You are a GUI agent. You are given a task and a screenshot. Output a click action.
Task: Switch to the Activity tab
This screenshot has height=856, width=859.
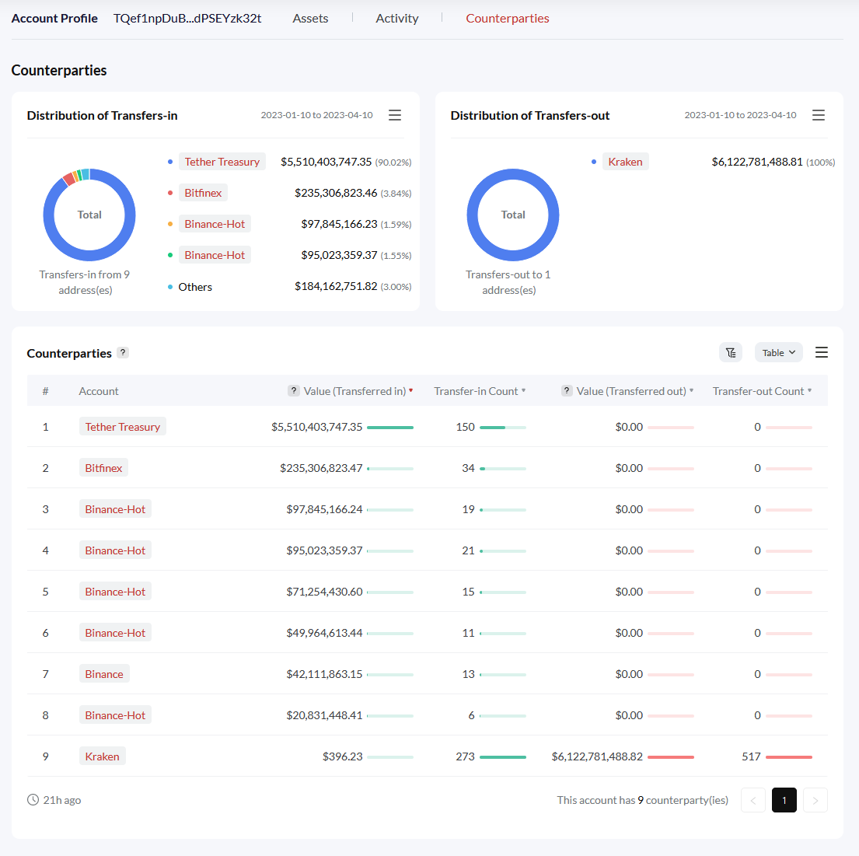tap(396, 18)
